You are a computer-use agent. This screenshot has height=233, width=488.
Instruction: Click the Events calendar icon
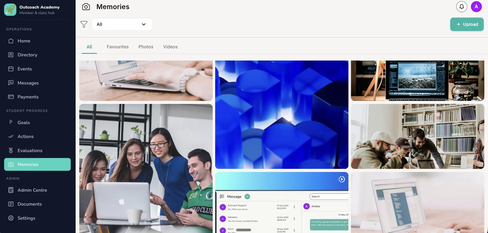11,69
